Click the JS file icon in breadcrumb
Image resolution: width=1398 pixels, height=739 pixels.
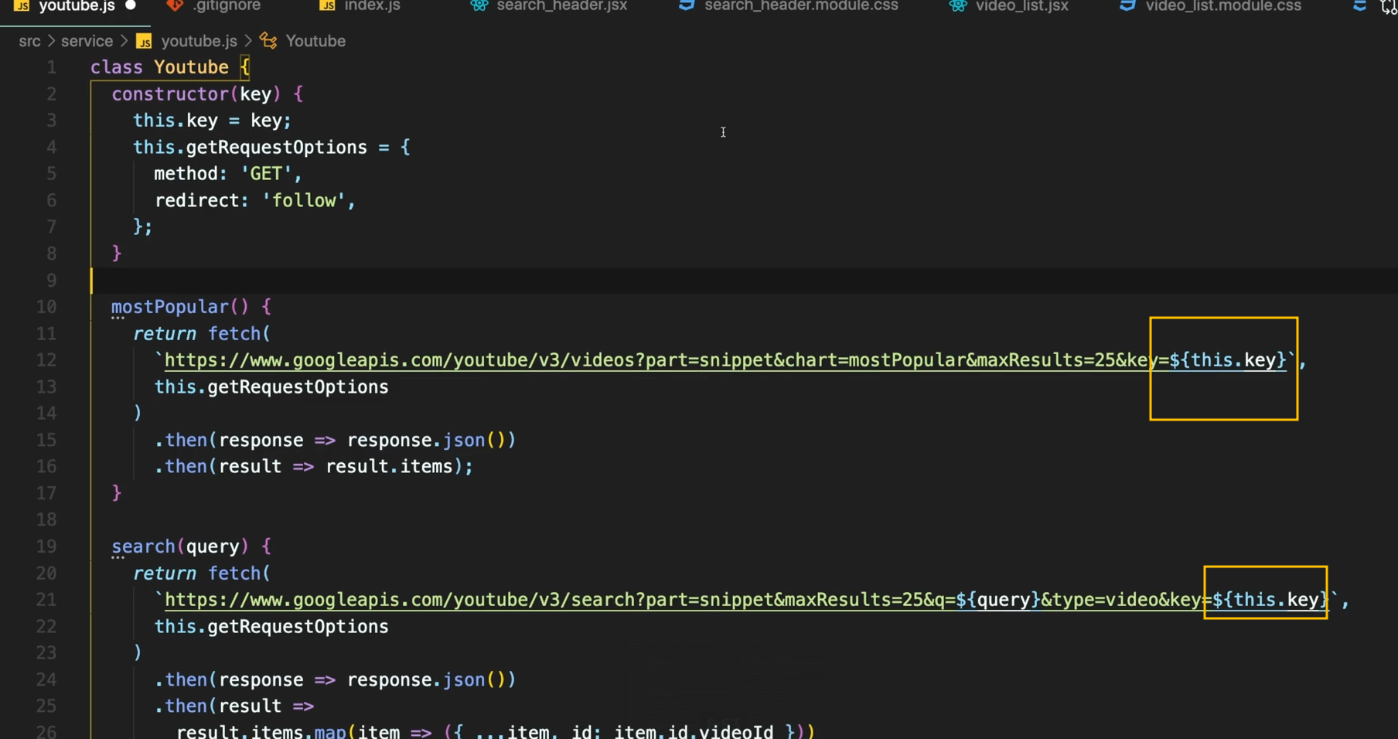pyautogui.click(x=144, y=41)
